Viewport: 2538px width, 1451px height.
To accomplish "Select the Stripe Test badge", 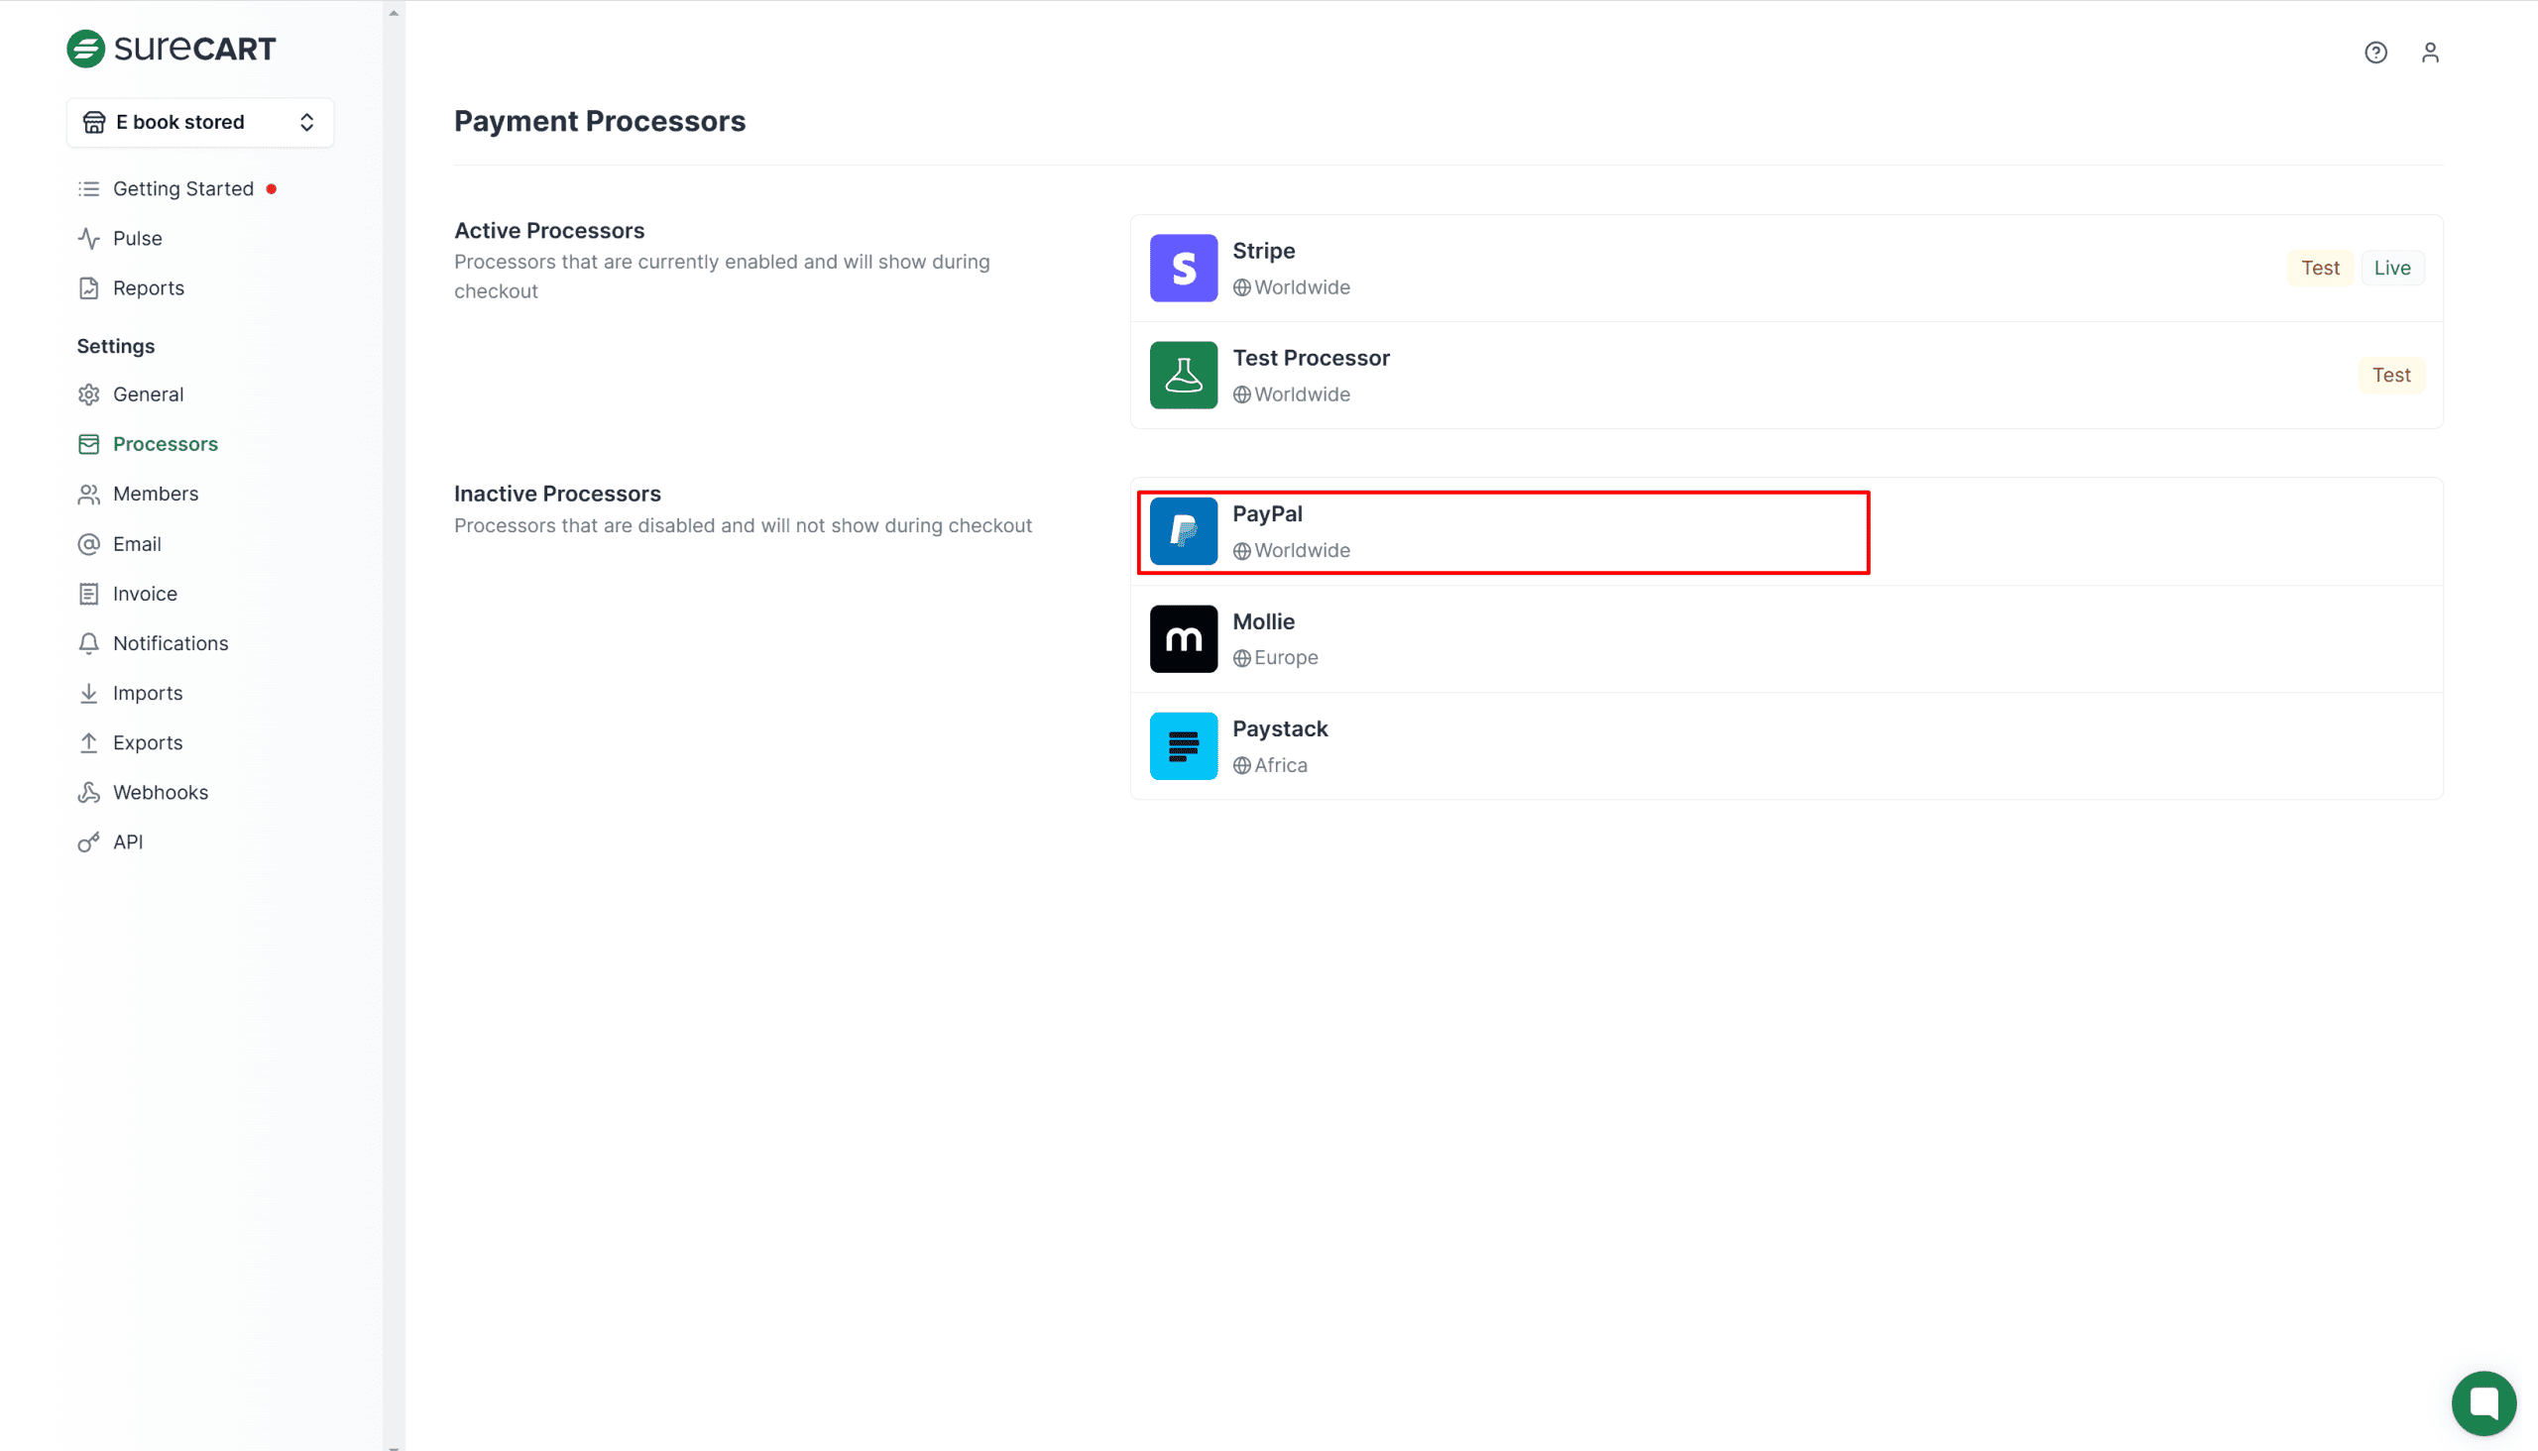I will coord(2319,267).
